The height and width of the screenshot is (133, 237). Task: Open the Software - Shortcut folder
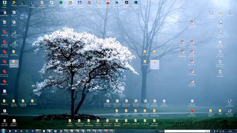(x=98, y=123)
